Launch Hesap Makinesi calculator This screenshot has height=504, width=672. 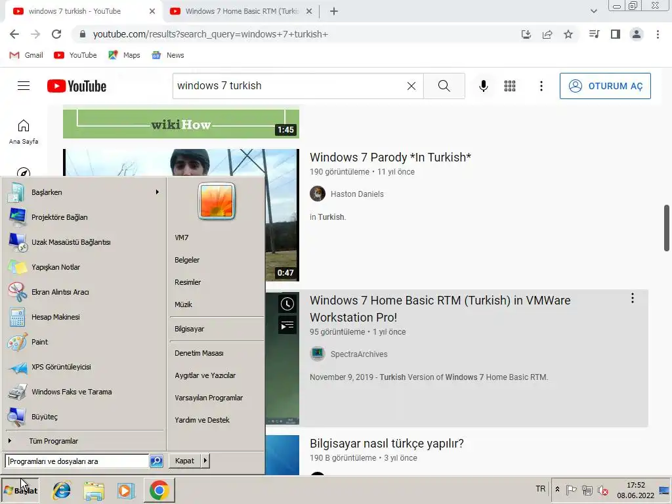point(85,317)
